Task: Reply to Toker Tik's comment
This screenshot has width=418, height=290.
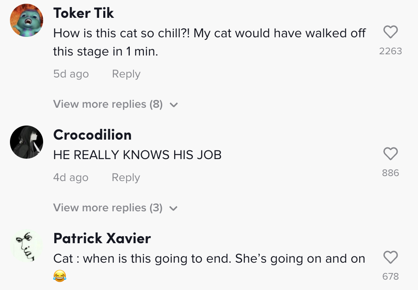Action: point(126,74)
